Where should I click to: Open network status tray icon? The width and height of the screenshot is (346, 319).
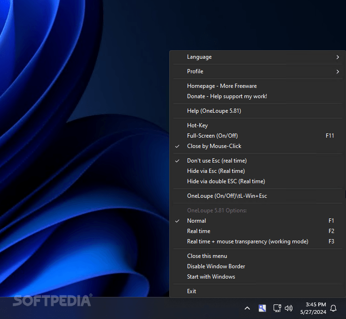point(277,308)
